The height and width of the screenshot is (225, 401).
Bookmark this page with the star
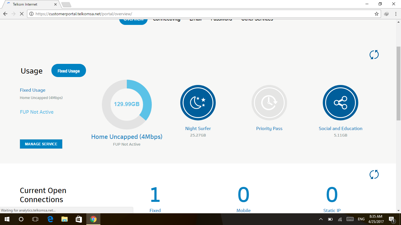tap(377, 14)
